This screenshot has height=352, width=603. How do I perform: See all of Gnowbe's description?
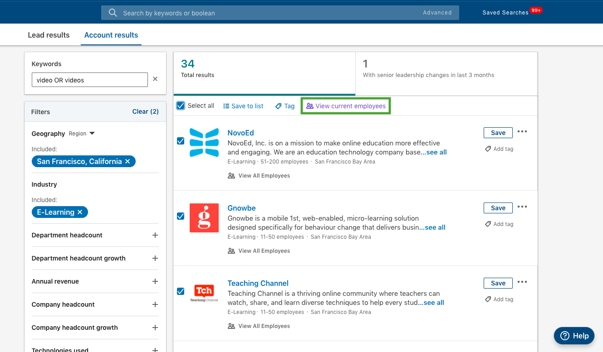(432, 227)
